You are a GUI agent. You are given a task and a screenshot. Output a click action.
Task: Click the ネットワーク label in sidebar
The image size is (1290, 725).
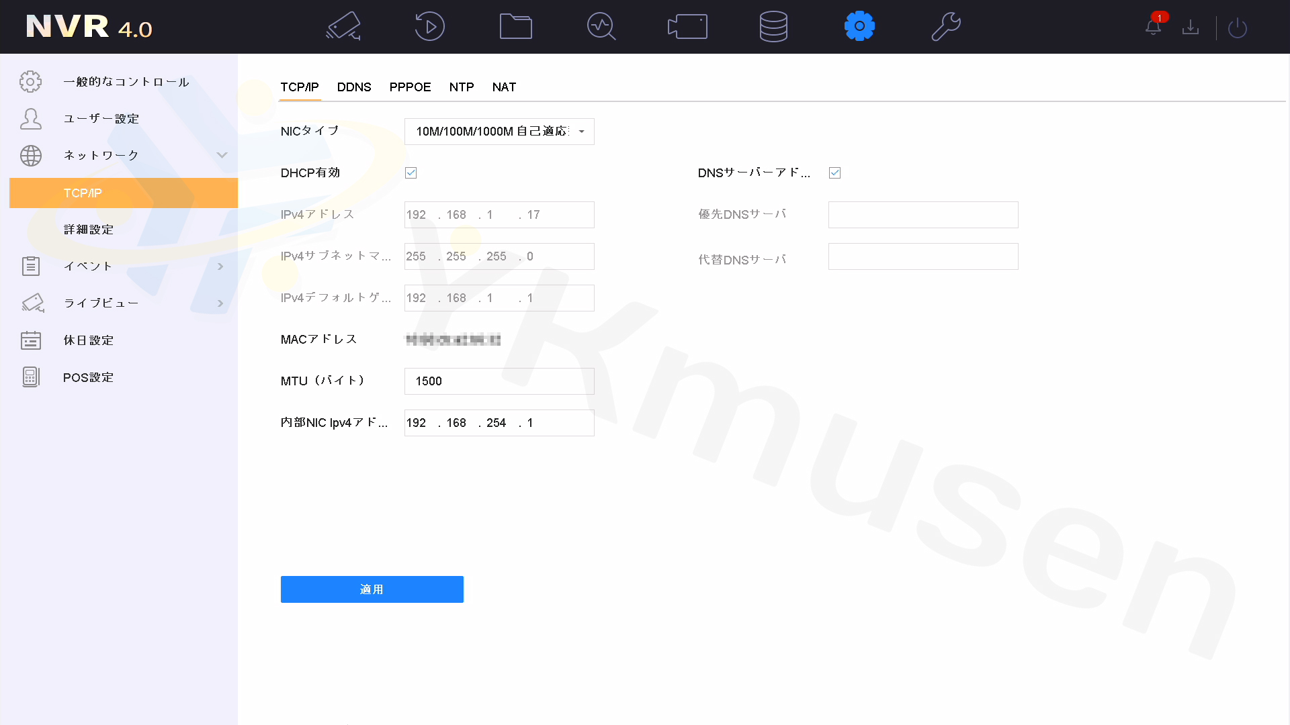click(101, 156)
